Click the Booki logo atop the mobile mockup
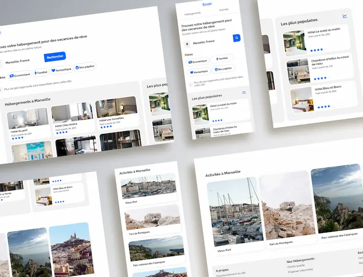This screenshot has height=277, width=363. pos(207,4)
